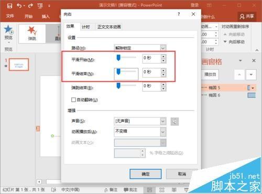Click the help question mark in dialog
The height and width of the screenshot is (194, 262).
[179, 14]
